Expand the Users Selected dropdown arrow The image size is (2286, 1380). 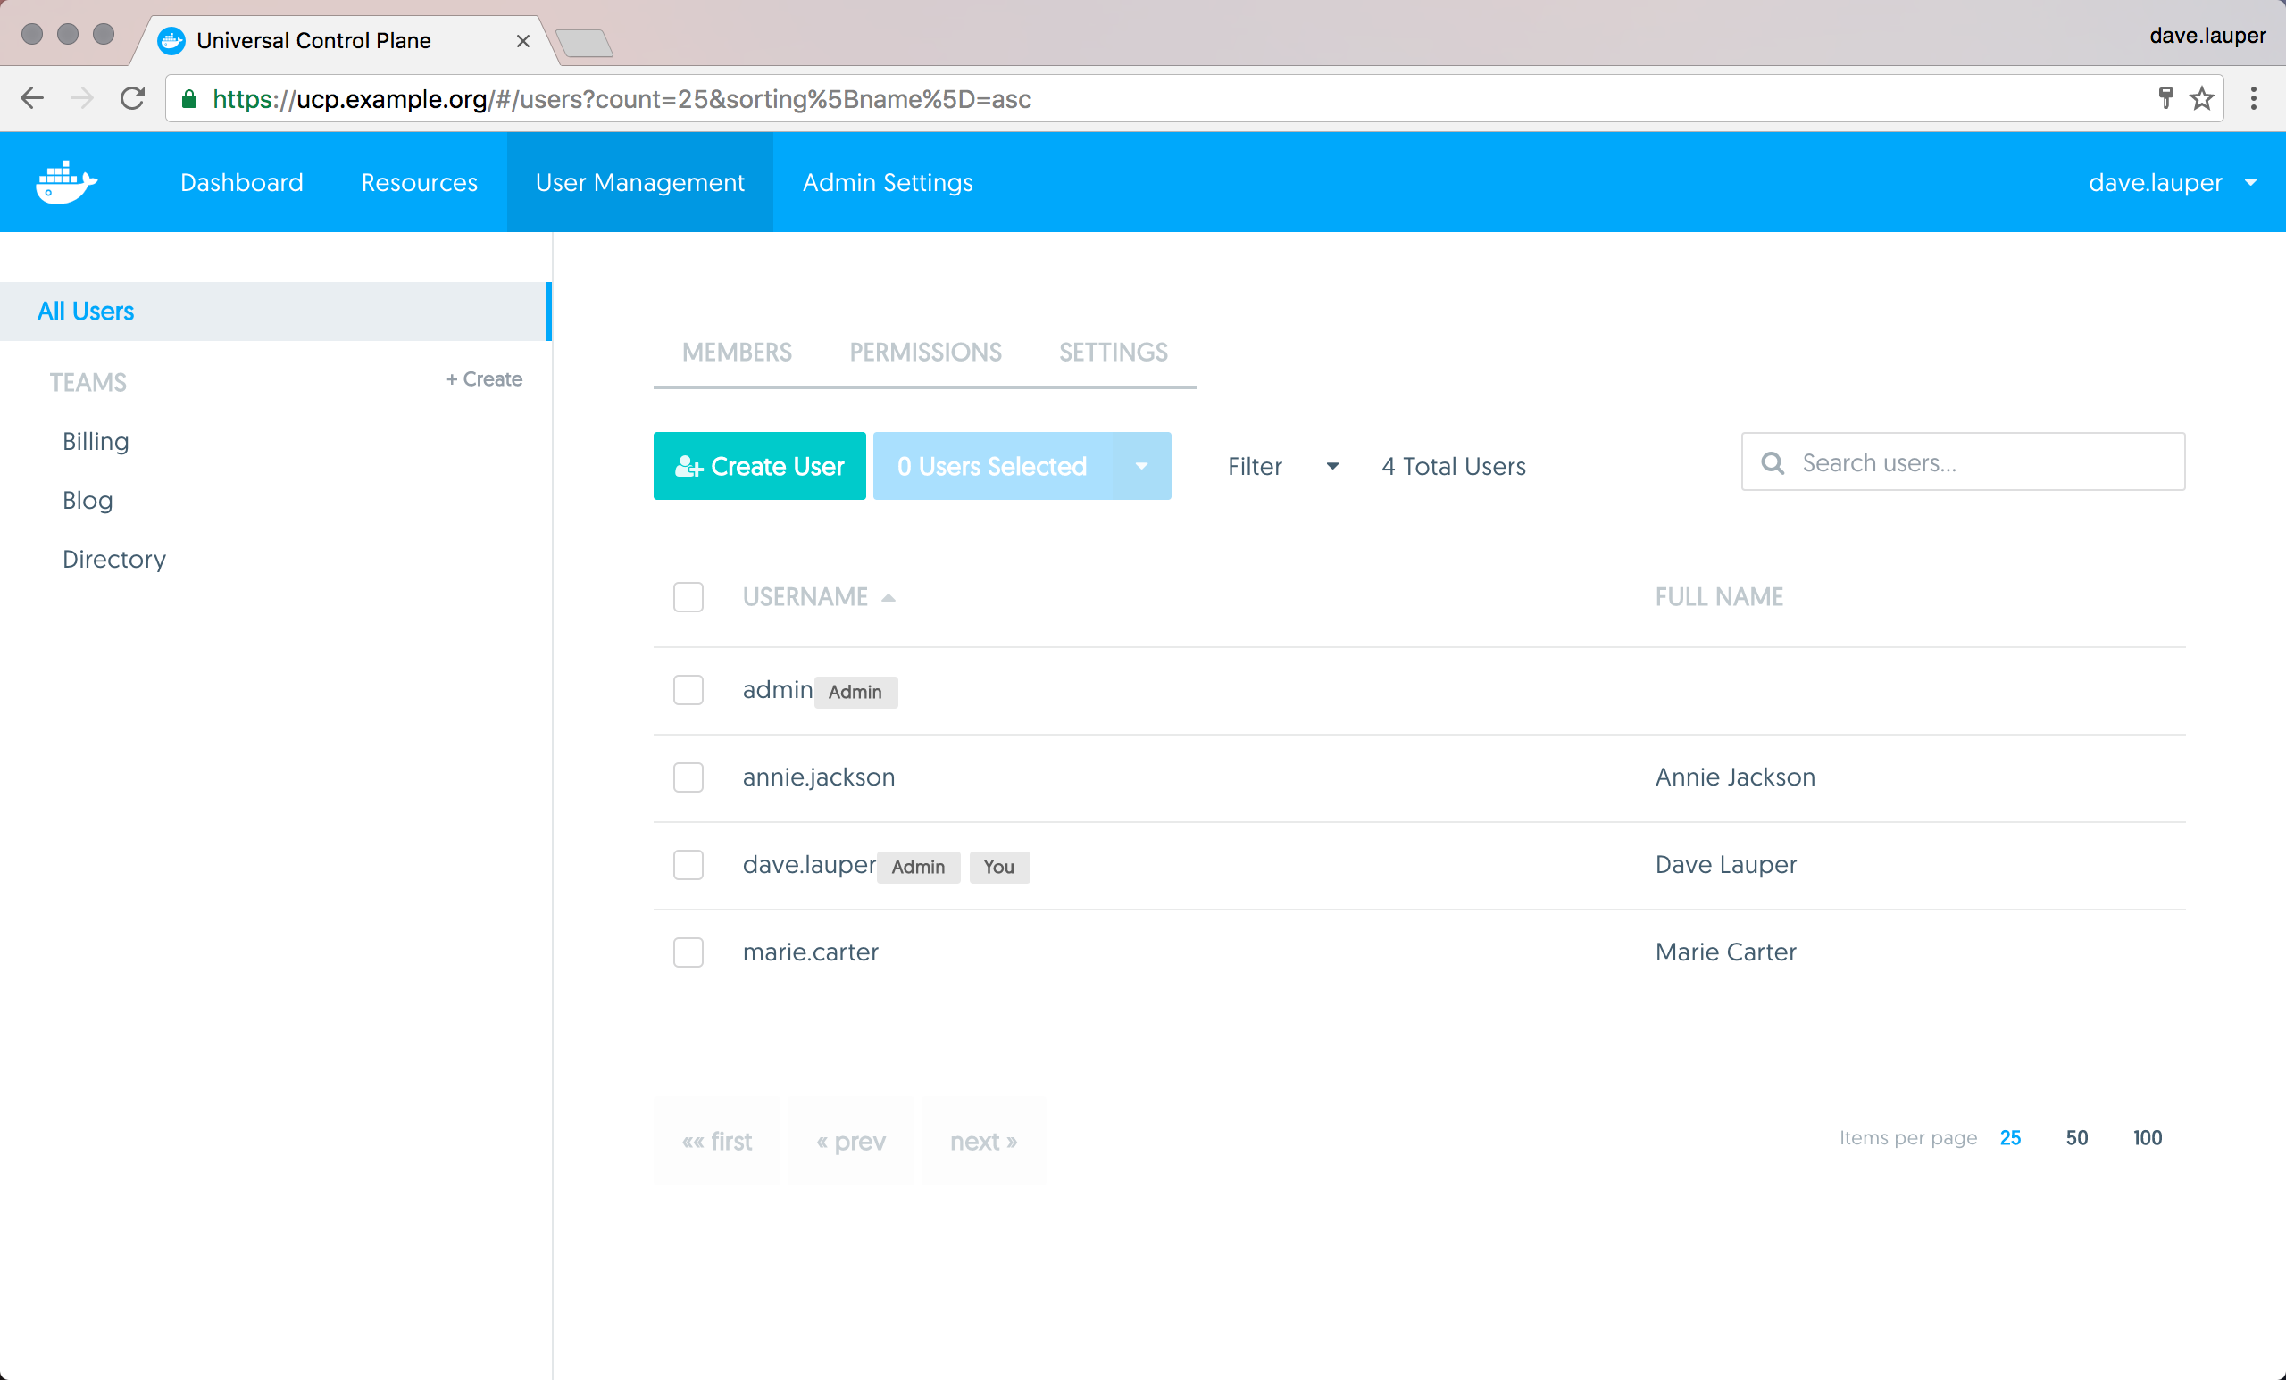tap(1141, 467)
